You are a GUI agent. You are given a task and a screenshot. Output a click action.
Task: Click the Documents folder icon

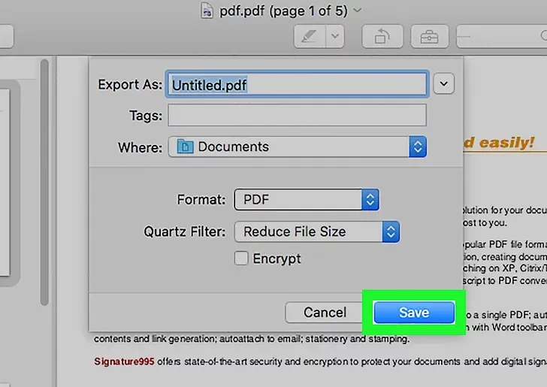point(186,147)
